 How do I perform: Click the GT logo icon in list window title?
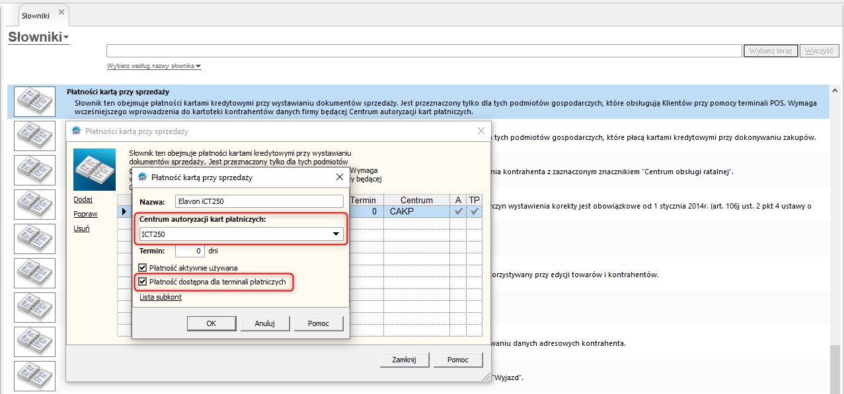[77, 131]
